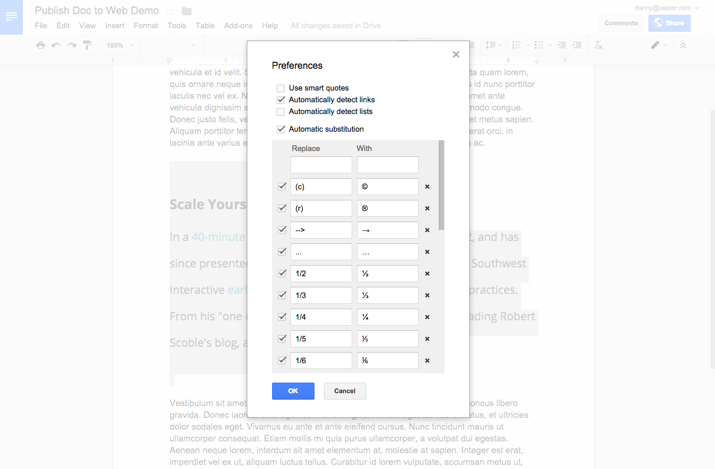Click the folder icon beside the title

(x=187, y=11)
